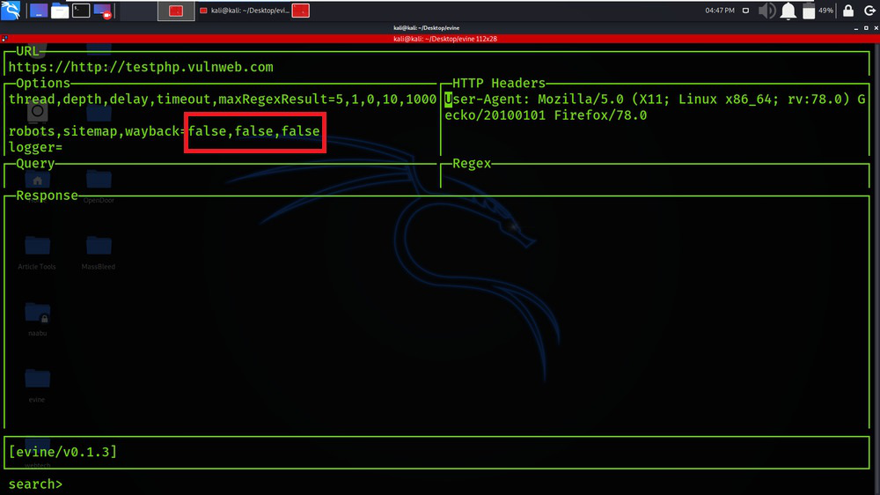Click the volume speaker icon
This screenshot has width=880, height=495.
click(x=766, y=11)
